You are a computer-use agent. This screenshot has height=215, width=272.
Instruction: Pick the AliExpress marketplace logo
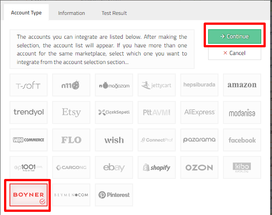click(x=199, y=112)
